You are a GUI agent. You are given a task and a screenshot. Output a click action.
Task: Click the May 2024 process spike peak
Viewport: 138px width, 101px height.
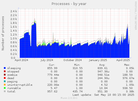tap(34, 19)
